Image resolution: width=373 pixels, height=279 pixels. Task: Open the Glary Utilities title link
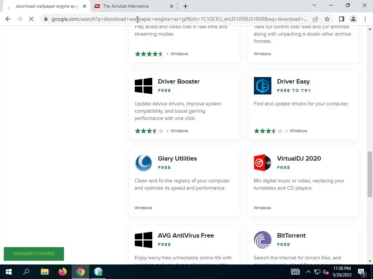pyautogui.click(x=177, y=158)
